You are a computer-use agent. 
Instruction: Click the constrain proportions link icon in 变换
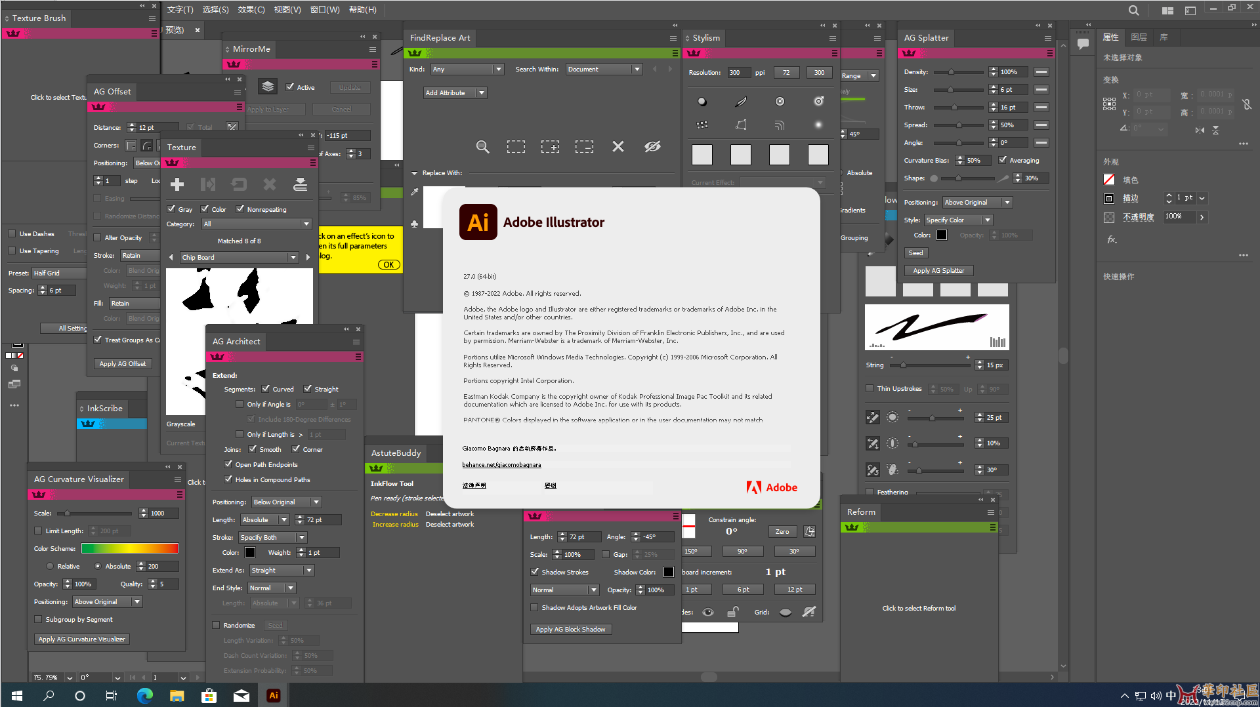tap(1247, 104)
